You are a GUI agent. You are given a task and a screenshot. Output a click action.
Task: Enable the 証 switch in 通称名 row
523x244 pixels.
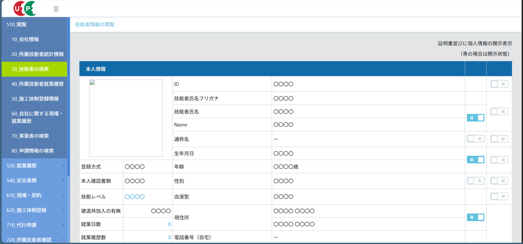(476, 139)
